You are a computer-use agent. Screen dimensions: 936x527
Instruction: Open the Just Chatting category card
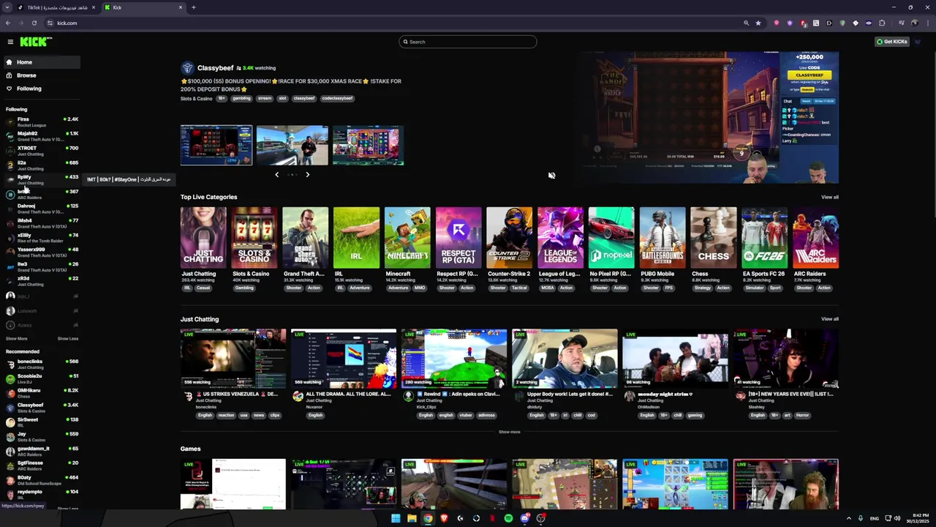click(203, 238)
